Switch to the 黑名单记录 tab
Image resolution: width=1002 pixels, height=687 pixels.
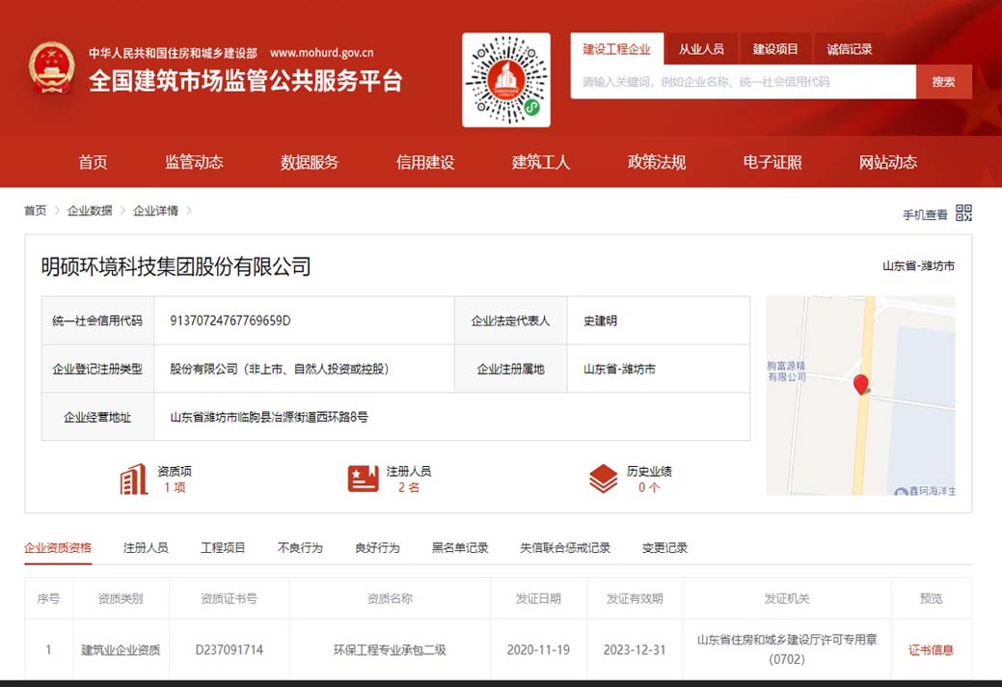pos(459,548)
